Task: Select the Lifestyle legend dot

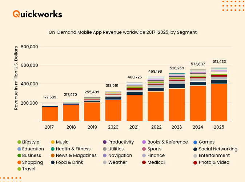Action: point(19,142)
